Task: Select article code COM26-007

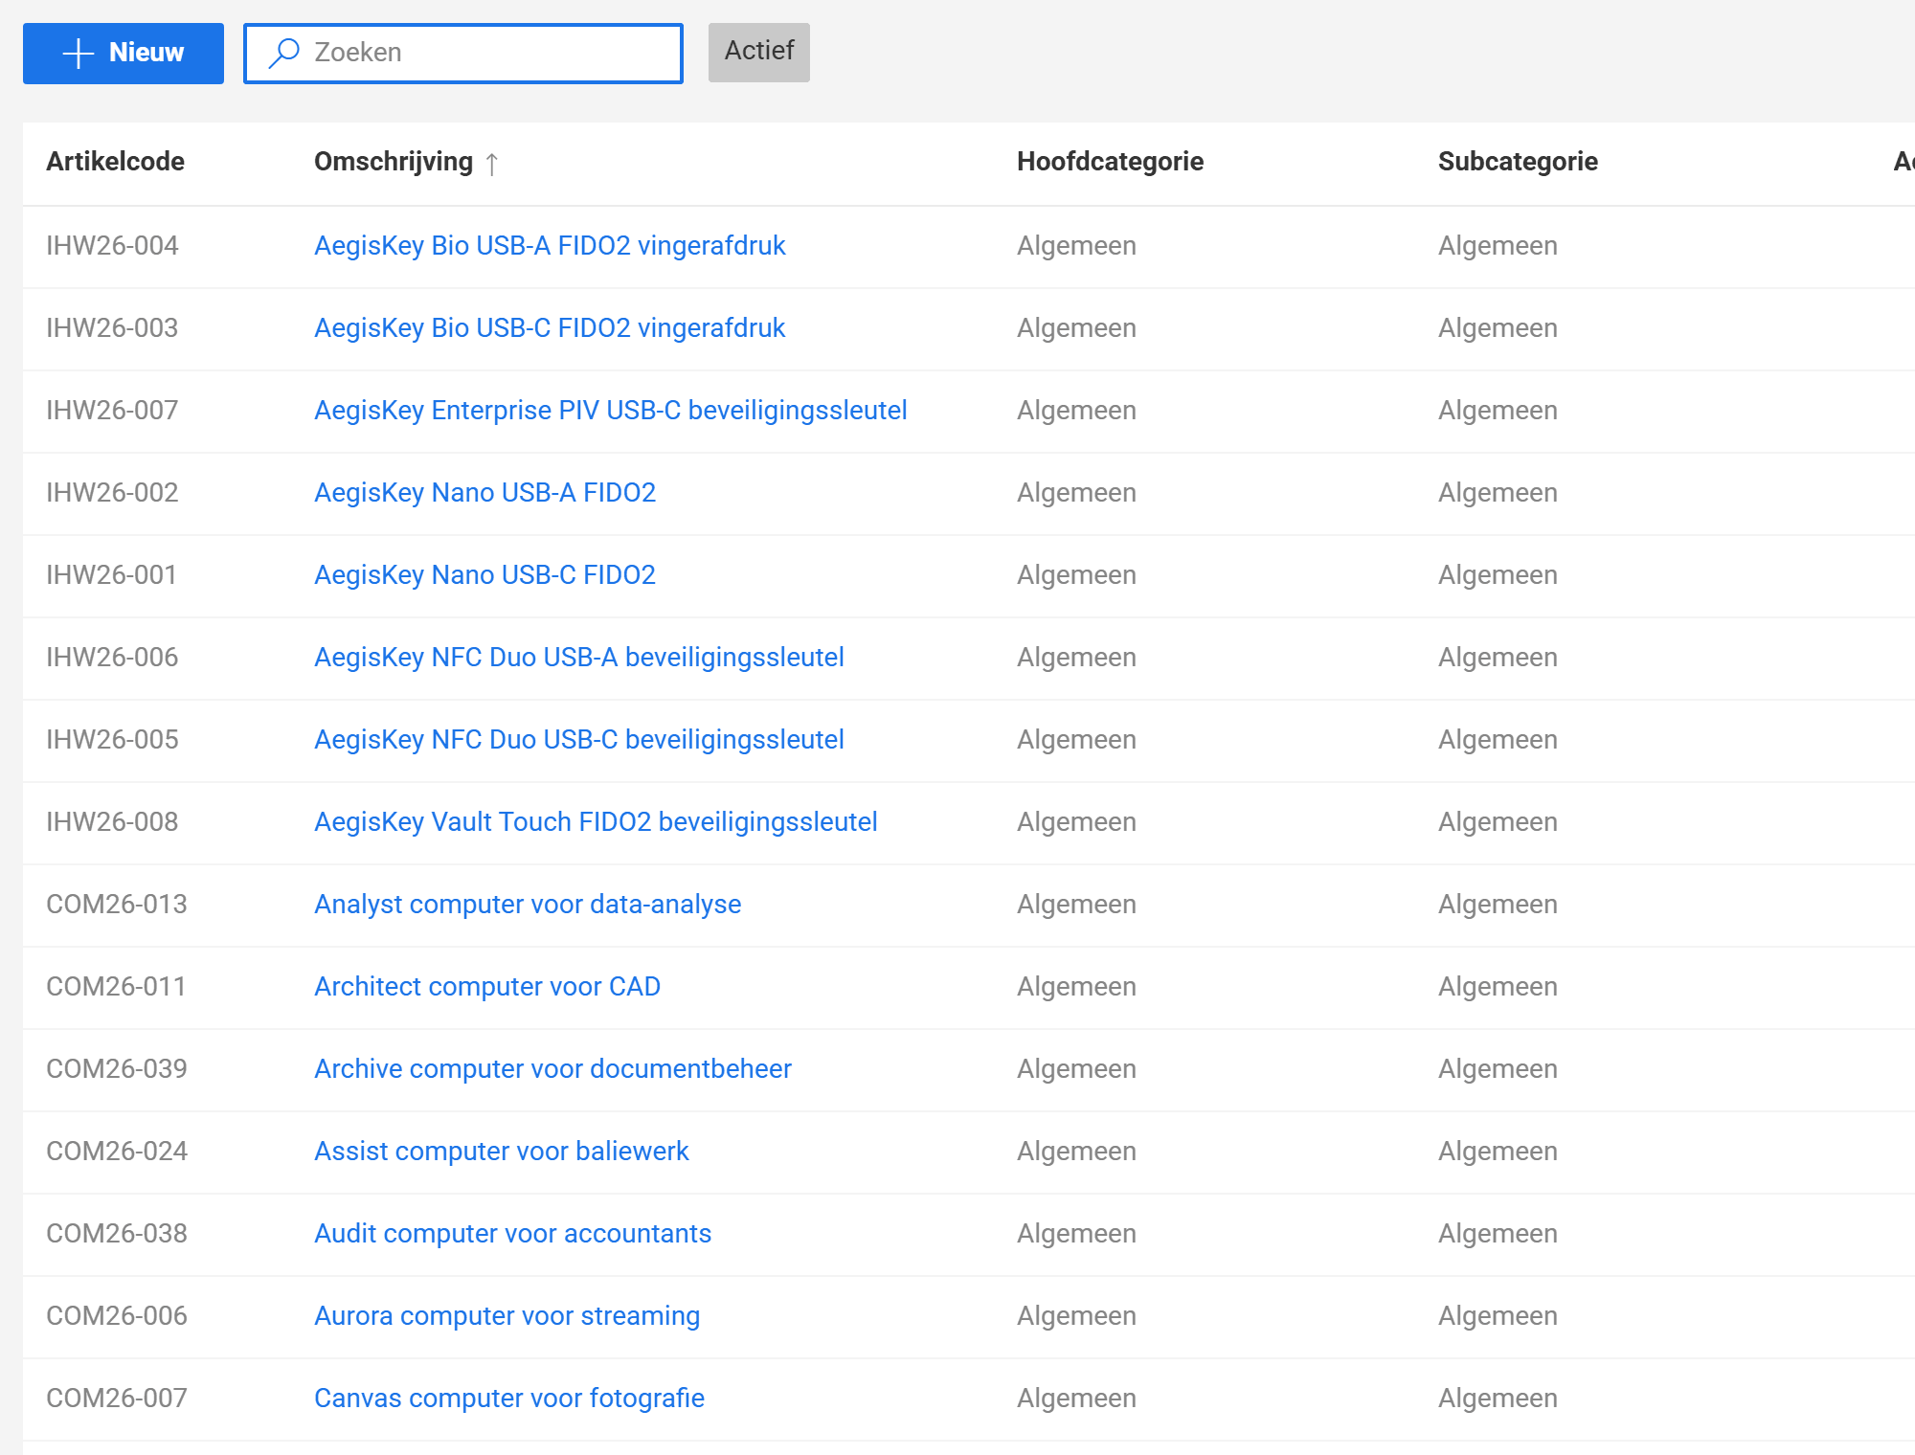Action: tap(117, 1399)
